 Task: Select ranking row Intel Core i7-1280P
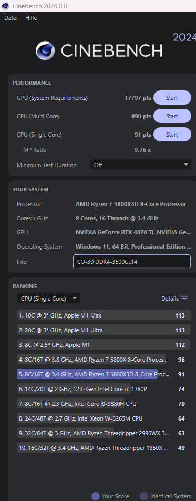click(x=104, y=389)
